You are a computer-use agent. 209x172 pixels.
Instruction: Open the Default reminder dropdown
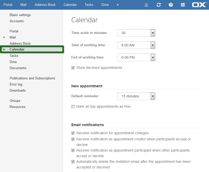coord(136,96)
